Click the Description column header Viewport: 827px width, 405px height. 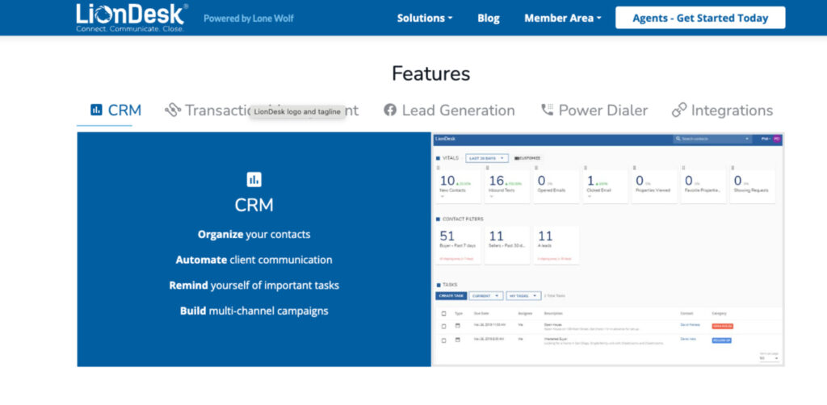pos(553,313)
